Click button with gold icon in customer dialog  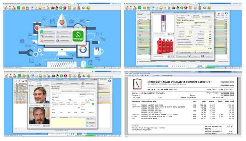pos(88,83)
